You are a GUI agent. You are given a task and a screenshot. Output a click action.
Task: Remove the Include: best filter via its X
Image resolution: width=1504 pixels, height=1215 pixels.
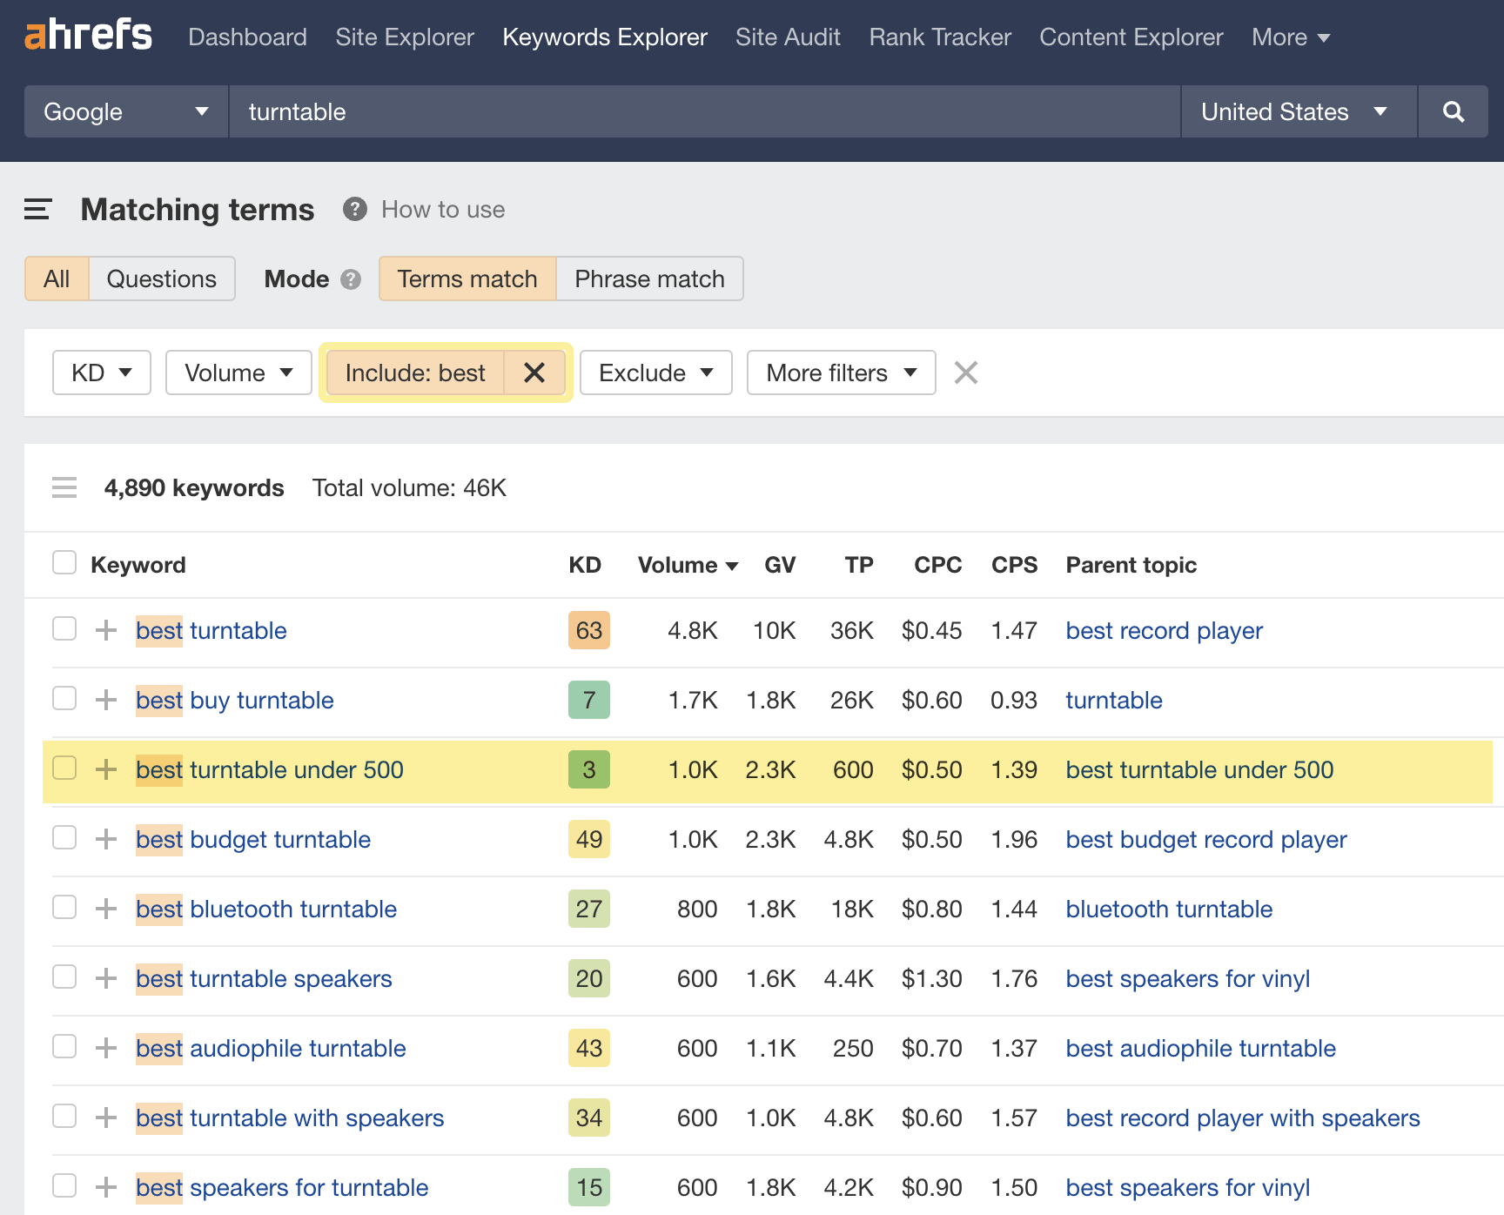click(x=534, y=373)
